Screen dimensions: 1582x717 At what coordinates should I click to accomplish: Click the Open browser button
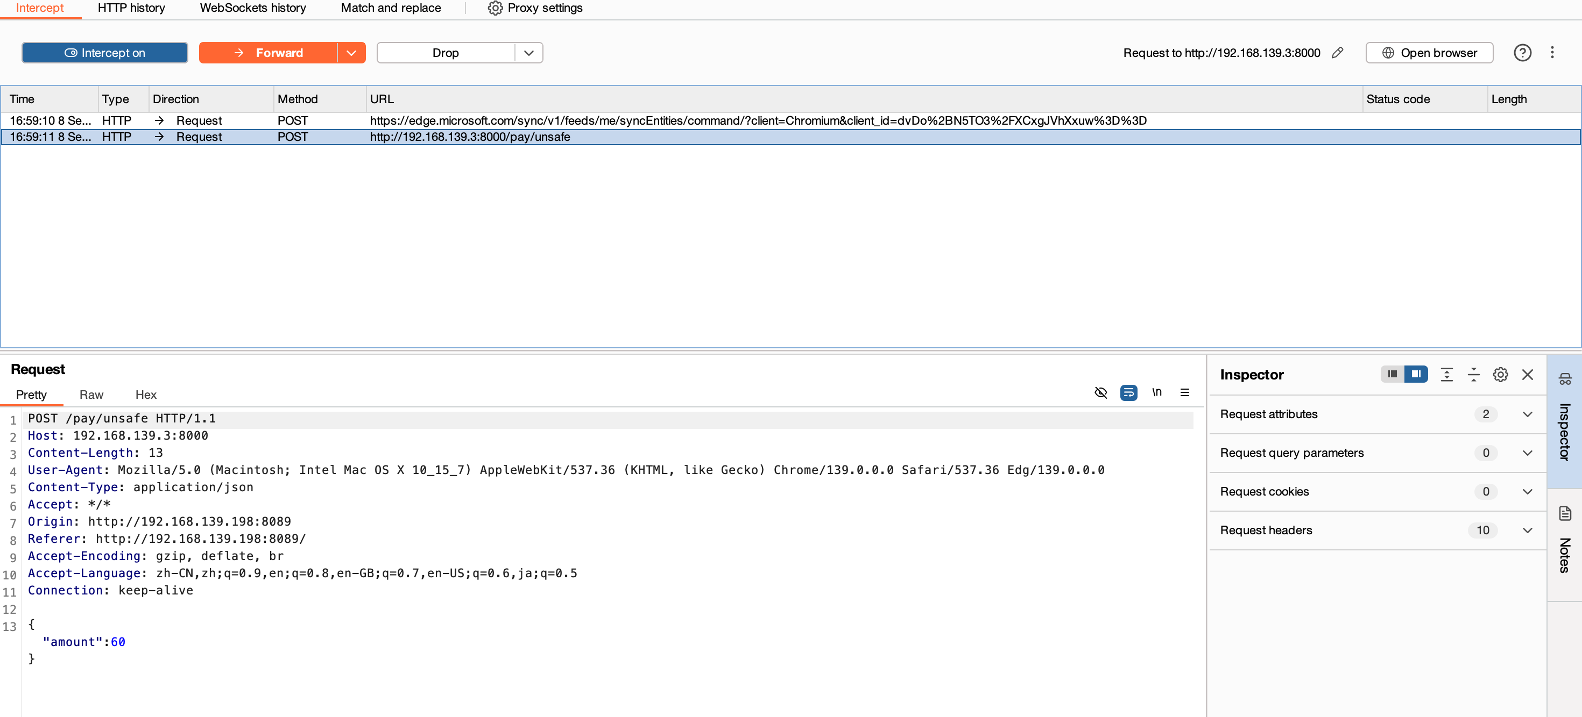click(x=1429, y=53)
